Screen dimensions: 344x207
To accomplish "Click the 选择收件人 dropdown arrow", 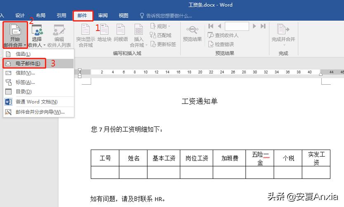I will 44,45.
